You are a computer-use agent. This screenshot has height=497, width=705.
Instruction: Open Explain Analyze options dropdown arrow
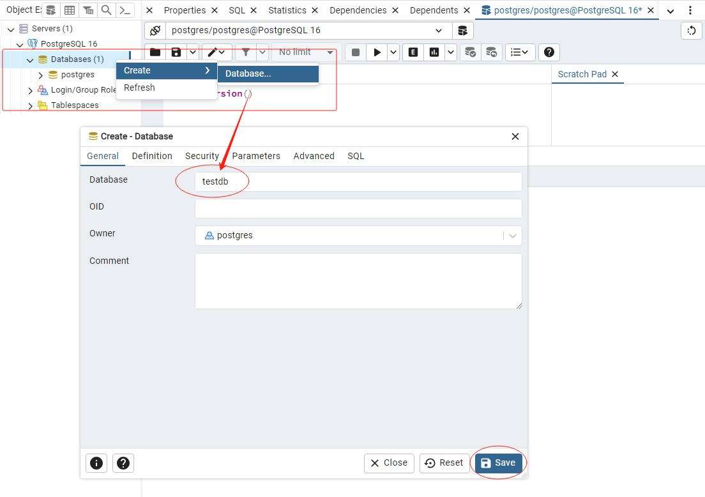pyautogui.click(x=450, y=52)
